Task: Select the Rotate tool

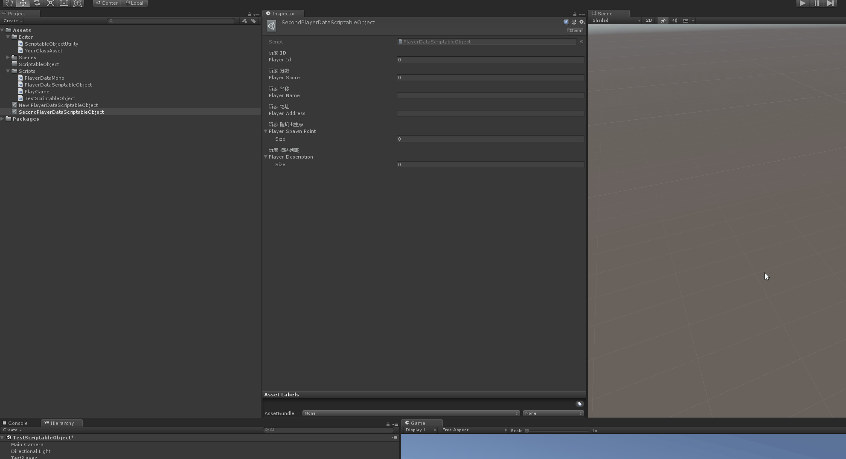Action: click(37, 3)
